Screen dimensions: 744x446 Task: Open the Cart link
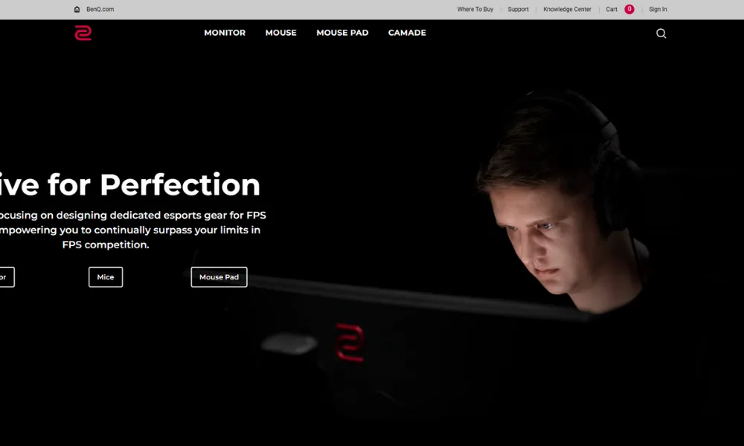pos(612,9)
